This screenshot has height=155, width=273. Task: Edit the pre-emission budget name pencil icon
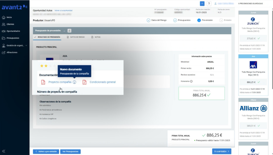point(69,31)
